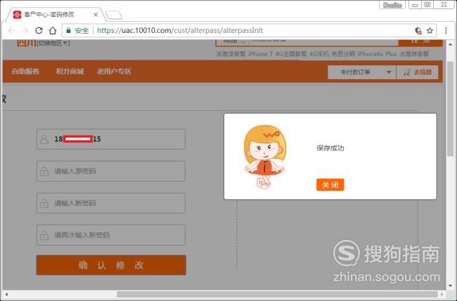The image size is (457, 301).
Task: Open the 切换地区 region switcher
Action: [x=54, y=43]
